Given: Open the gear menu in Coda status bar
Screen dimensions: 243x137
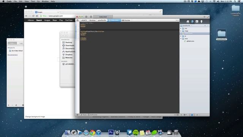Looking at the screenshot, I should coord(78,115).
